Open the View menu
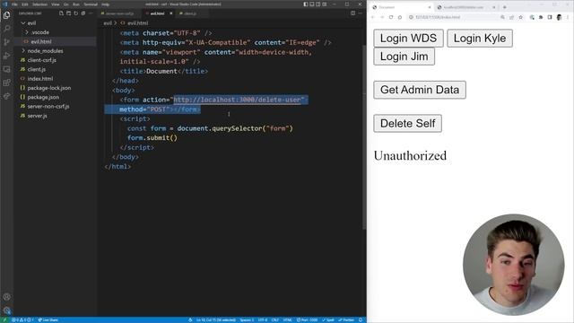The height and width of the screenshot is (323, 574). (56, 4)
